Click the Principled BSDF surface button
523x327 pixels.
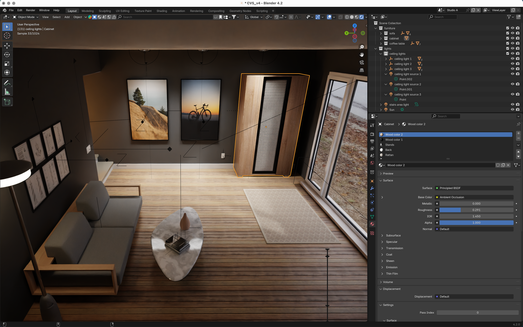point(474,188)
